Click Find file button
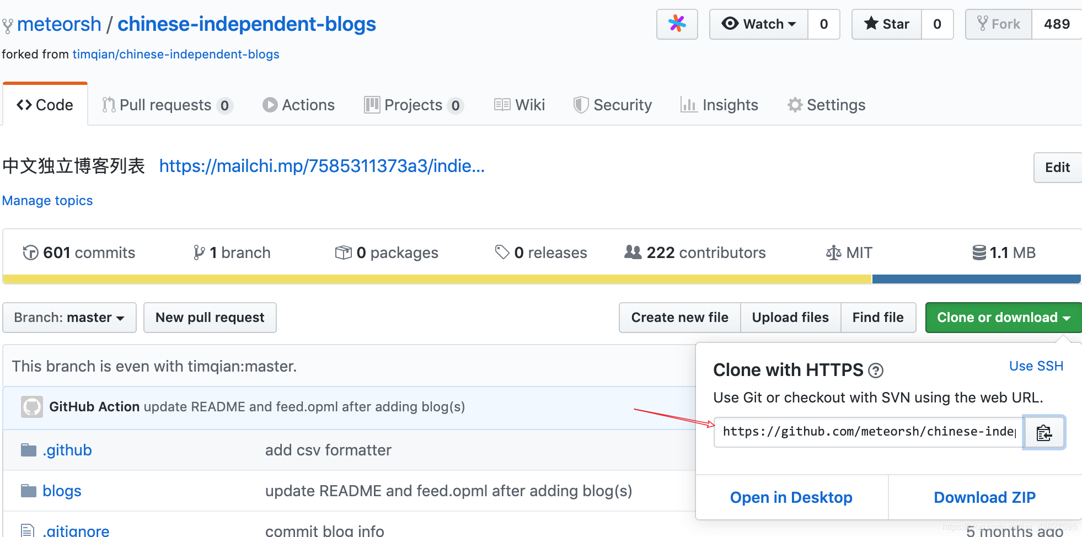1082x537 pixels. click(878, 318)
